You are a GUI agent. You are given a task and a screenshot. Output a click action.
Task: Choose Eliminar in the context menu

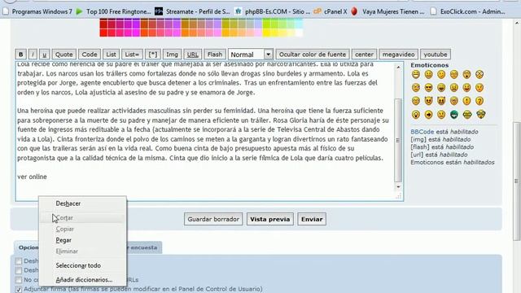coord(82,251)
